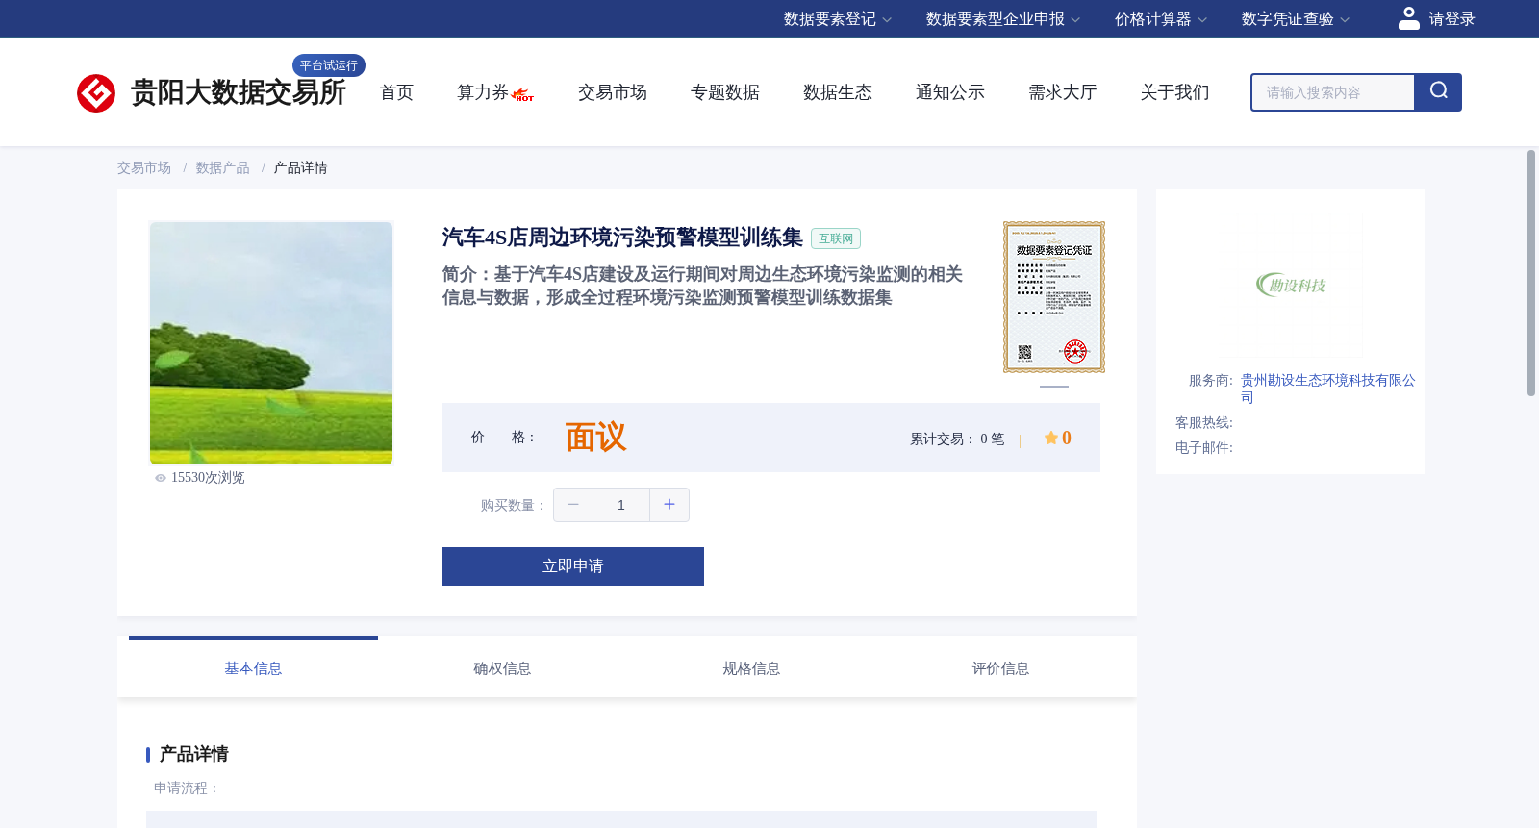
Task: Open the 算力券 menu item
Action: (x=482, y=92)
